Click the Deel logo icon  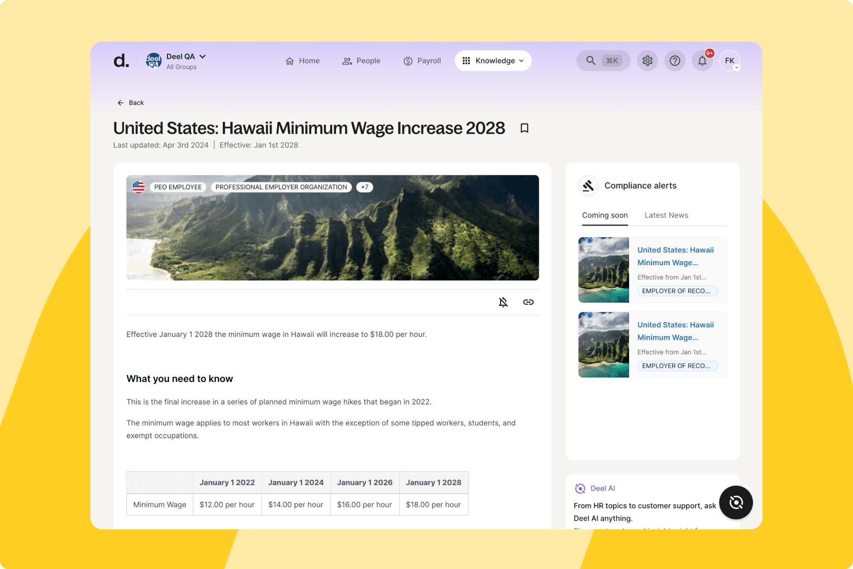tap(121, 61)
